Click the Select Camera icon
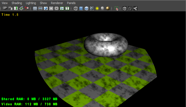Image resolution: width=186 pixels, height=107 pixels. [x=5, y=8]
